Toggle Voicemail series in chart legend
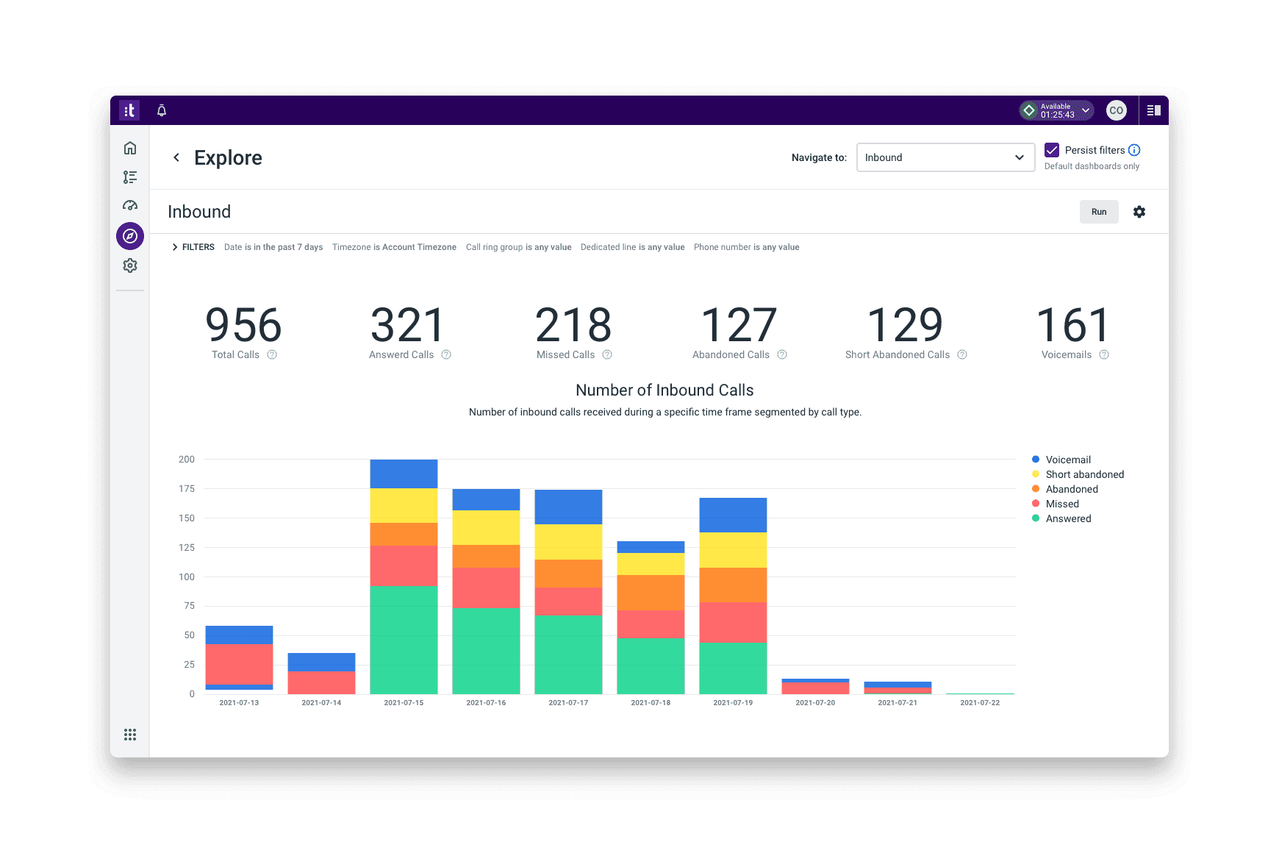The height and width of the screenshot is (853, 1279). click(x=1068, y=460)
